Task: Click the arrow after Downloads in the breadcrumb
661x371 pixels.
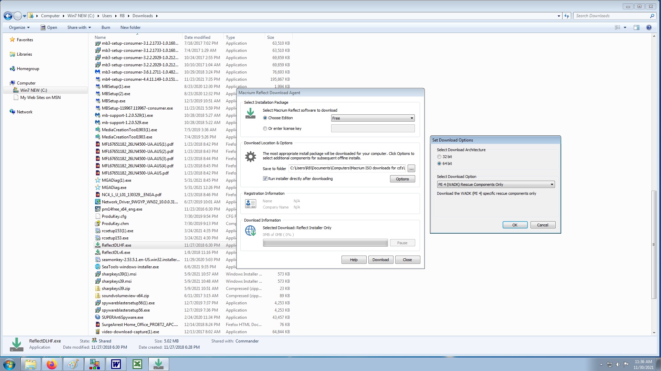Action: pyautogui.click(x=157, y=16)
